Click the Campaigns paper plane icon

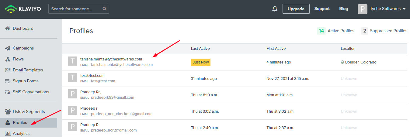tap(8, 48)
